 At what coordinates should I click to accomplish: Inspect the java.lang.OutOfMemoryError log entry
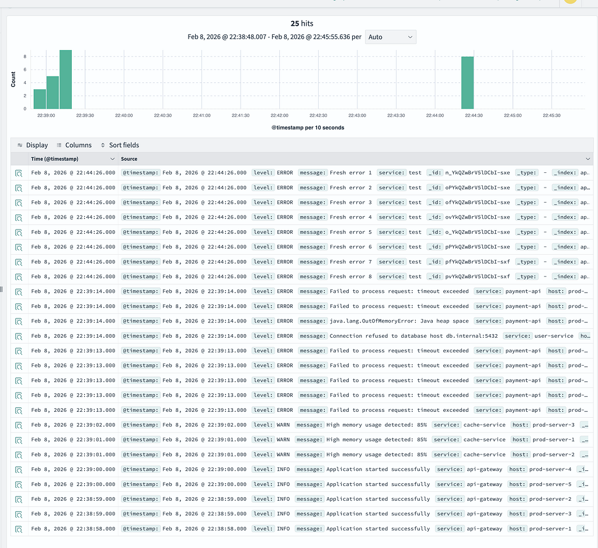click(18, 322)
